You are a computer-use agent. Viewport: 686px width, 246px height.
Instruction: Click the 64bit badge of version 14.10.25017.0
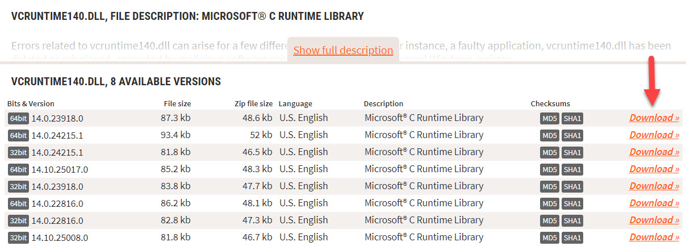click(x=18, y=170)
